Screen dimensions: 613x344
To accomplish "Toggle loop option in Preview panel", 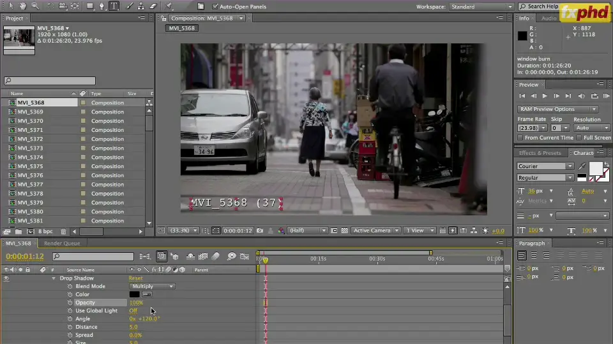I will click(594, 96).
